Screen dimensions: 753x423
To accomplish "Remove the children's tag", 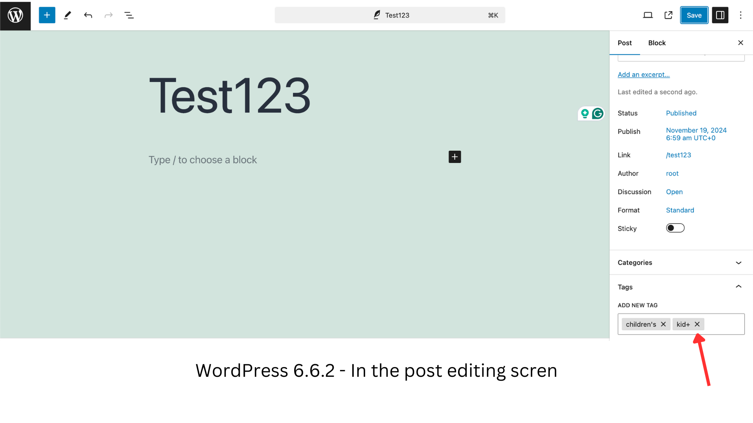I will 663,324.
